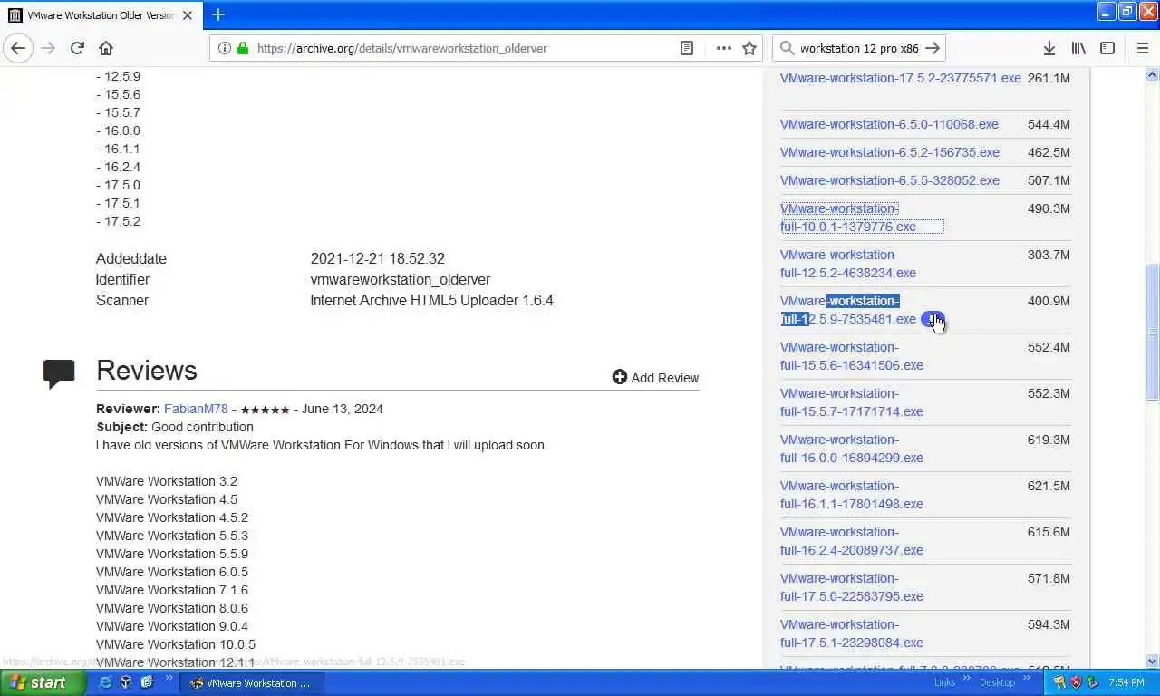Toggle the Firefox sidebar
1160x696 pixels.
1107,48
